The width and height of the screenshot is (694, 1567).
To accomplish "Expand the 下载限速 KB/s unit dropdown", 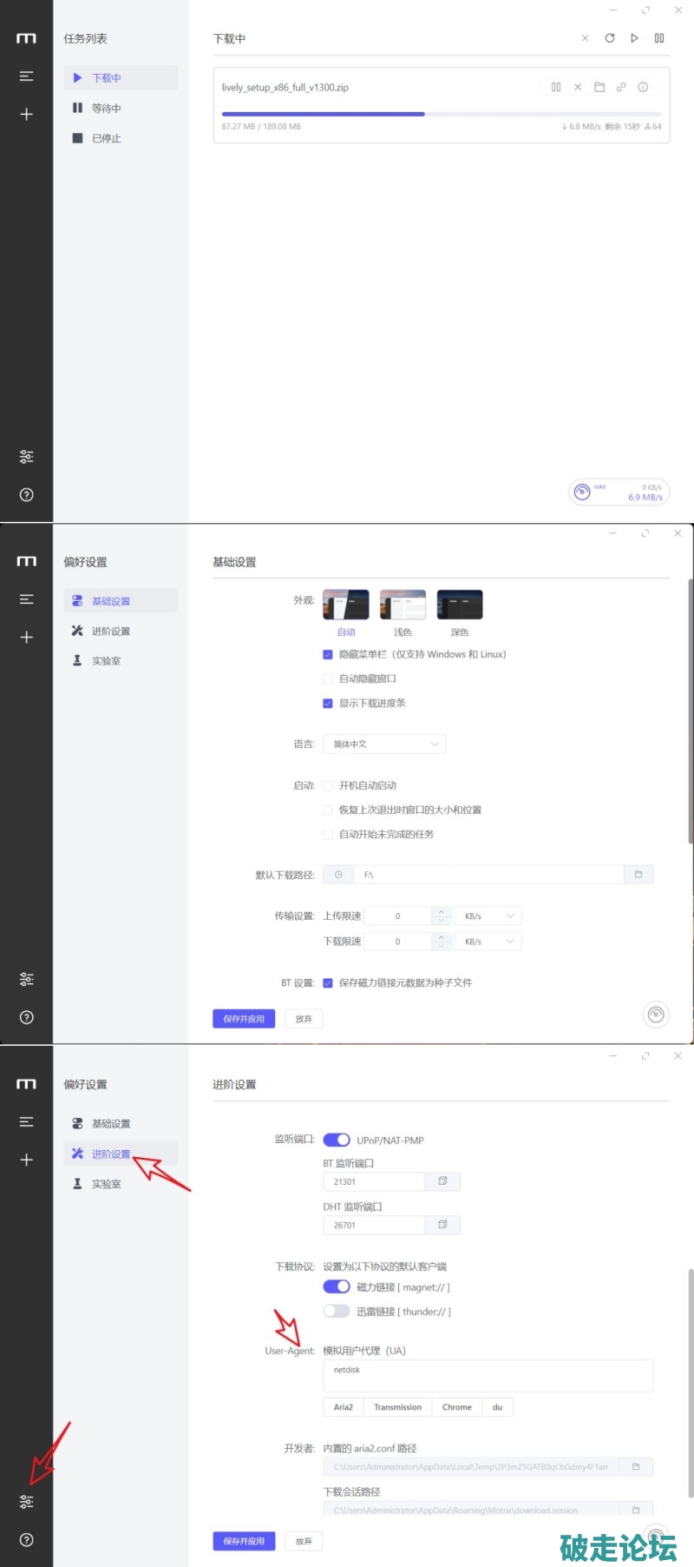I will pos(488,942).
